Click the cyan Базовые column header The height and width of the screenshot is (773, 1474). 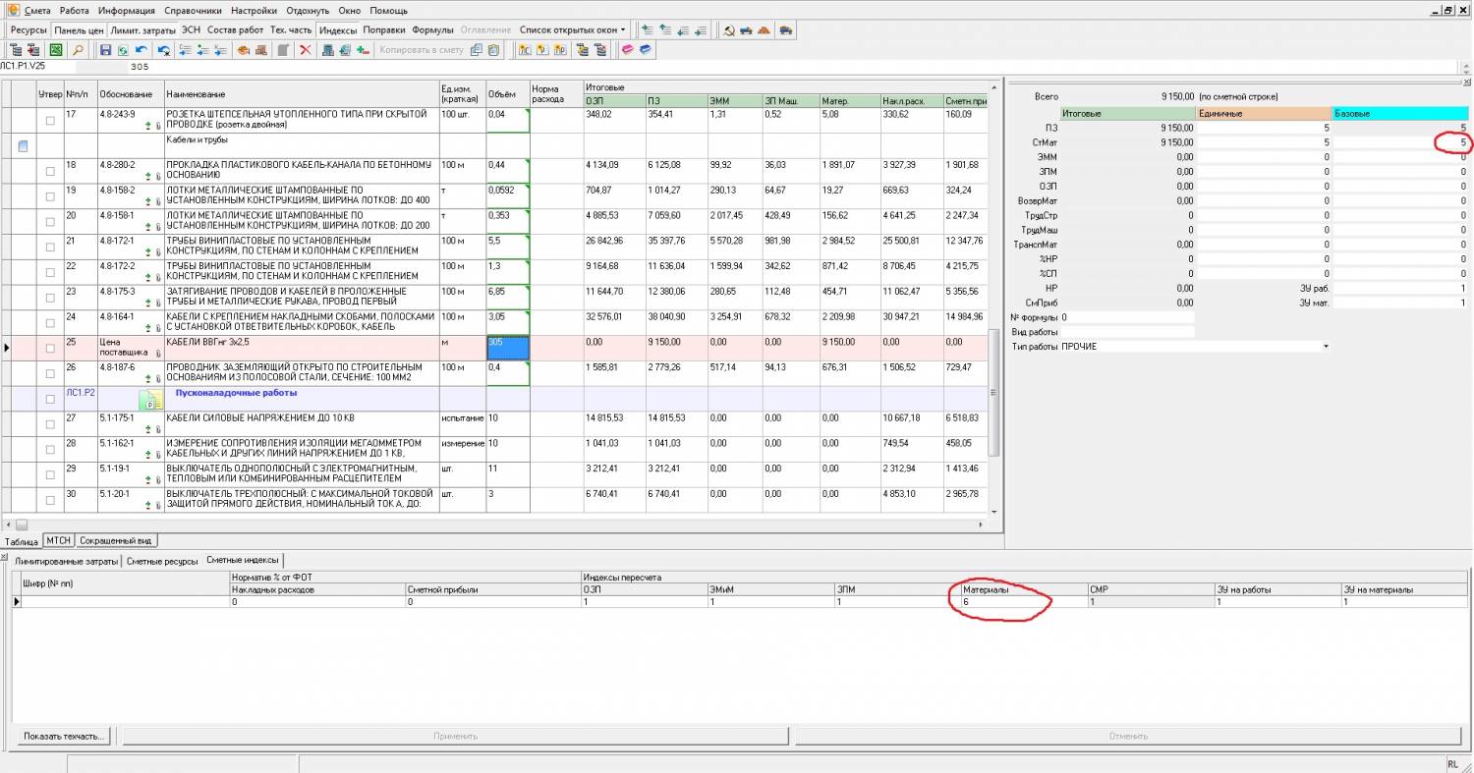click(x=1400, y=114)
